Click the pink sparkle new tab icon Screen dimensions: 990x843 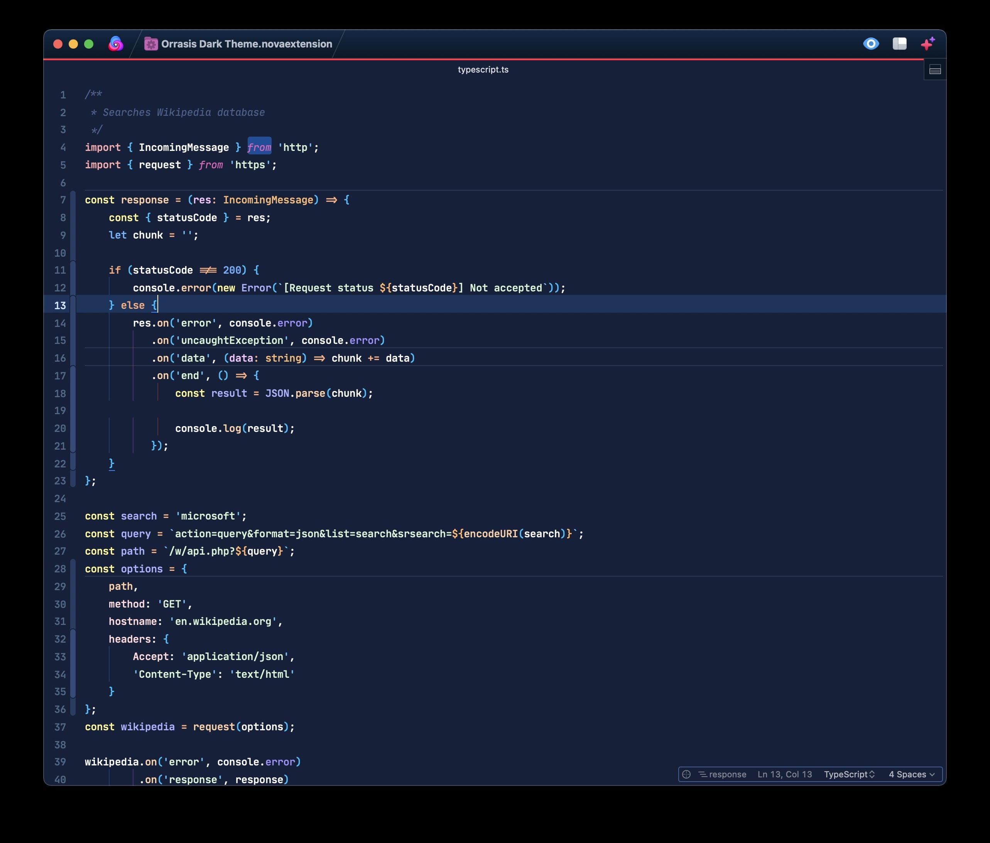pos(927,44)
